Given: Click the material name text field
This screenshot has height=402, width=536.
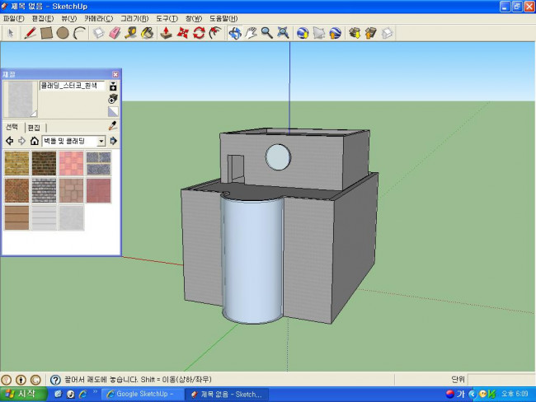Looking at the screenshot, I should [73, 86].
